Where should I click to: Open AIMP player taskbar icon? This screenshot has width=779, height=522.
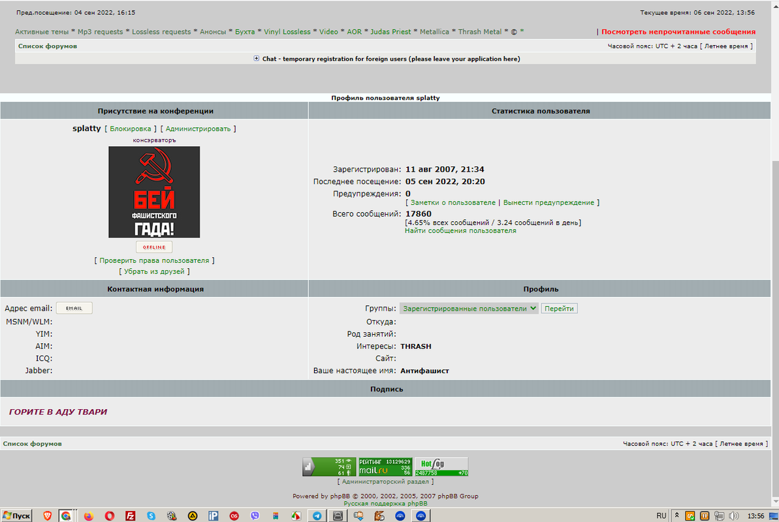point(192,515)
